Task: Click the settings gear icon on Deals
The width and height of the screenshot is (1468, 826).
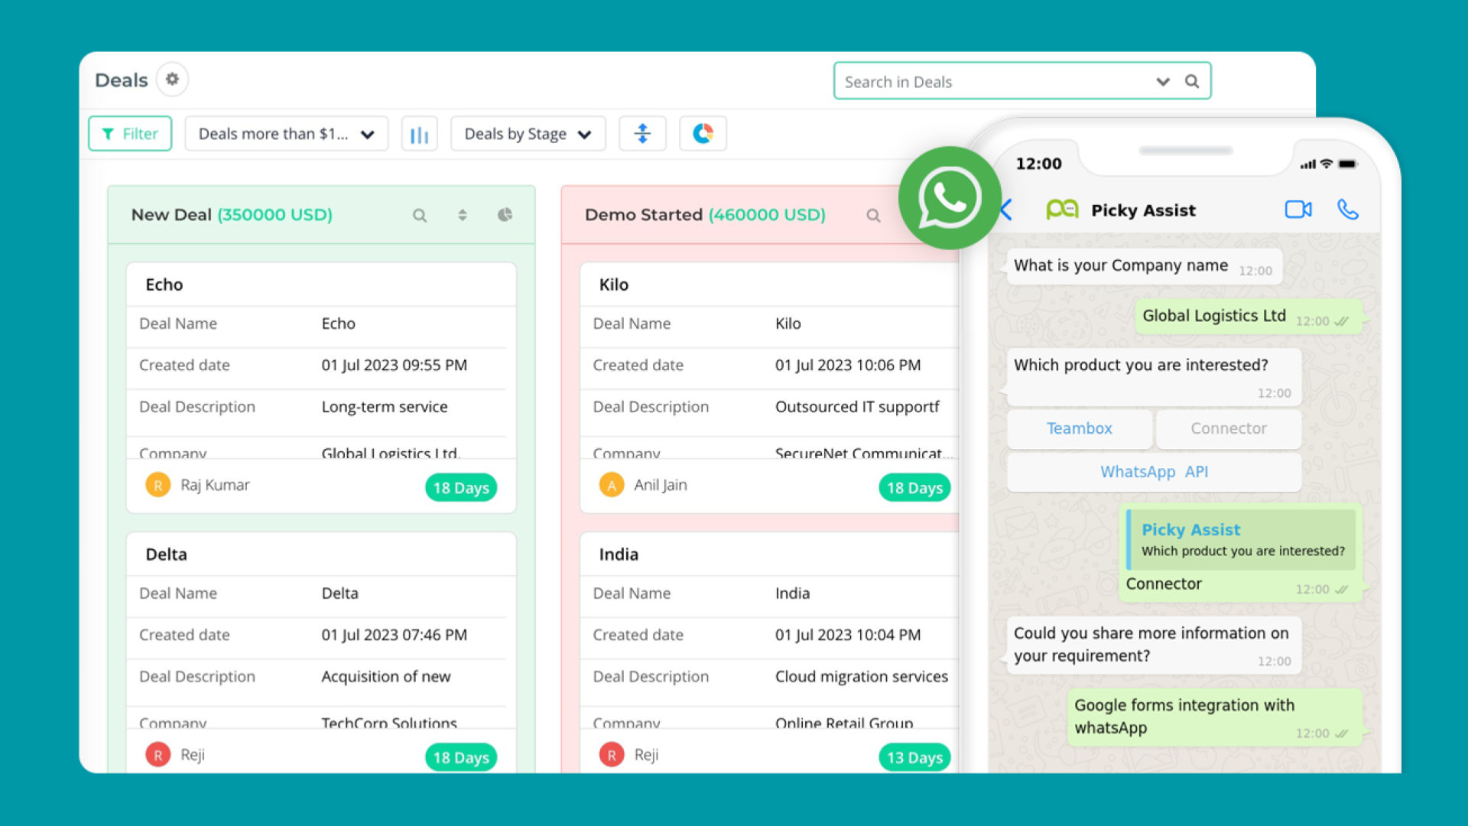Action: (x=172, y=79)
